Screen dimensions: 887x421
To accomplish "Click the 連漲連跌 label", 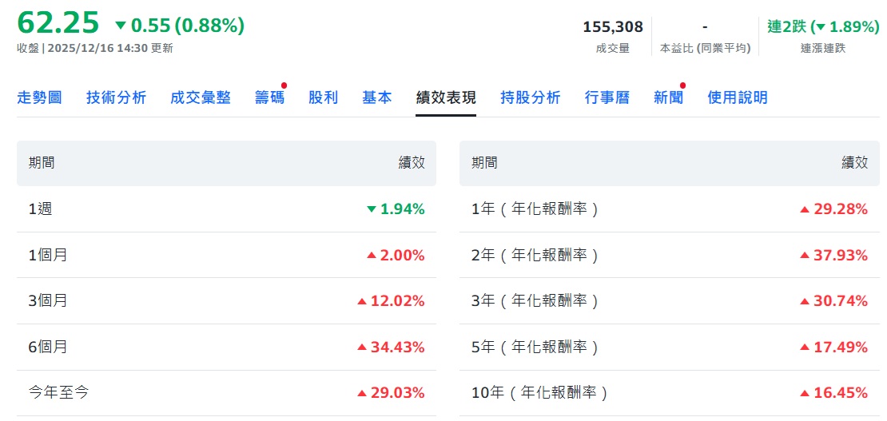I will click(823, 49).
